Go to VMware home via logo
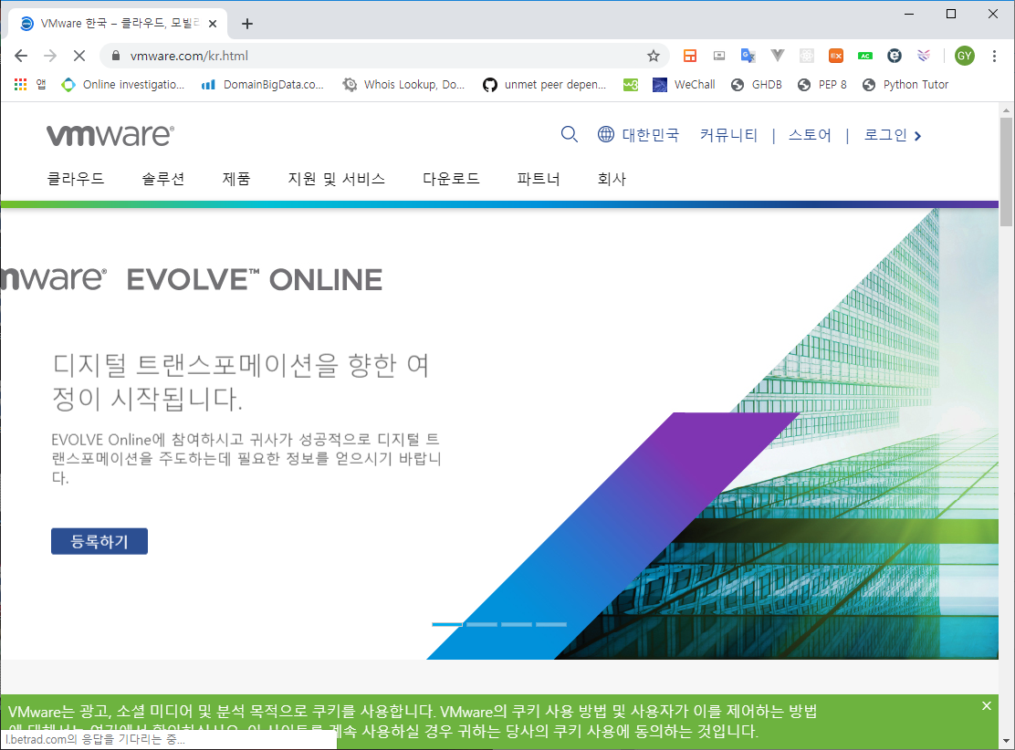This screenshot has width=1015, height=750. pos(110,135)
